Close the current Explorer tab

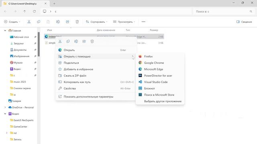pyautogui.click(x=45, y=4)
